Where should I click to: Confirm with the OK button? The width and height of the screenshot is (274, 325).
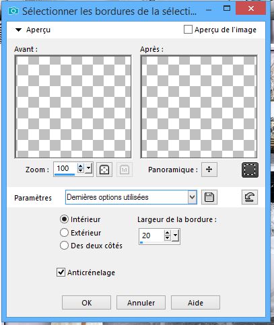coord(86,303)
